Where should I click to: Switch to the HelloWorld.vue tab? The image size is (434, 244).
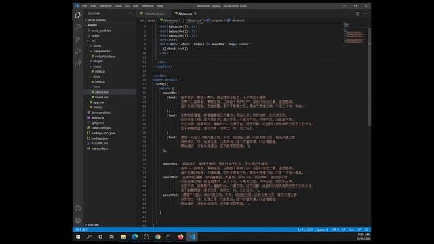tap(154, 14)
